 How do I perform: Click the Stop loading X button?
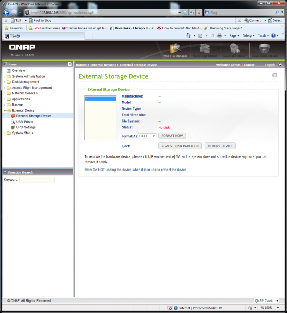199,13
